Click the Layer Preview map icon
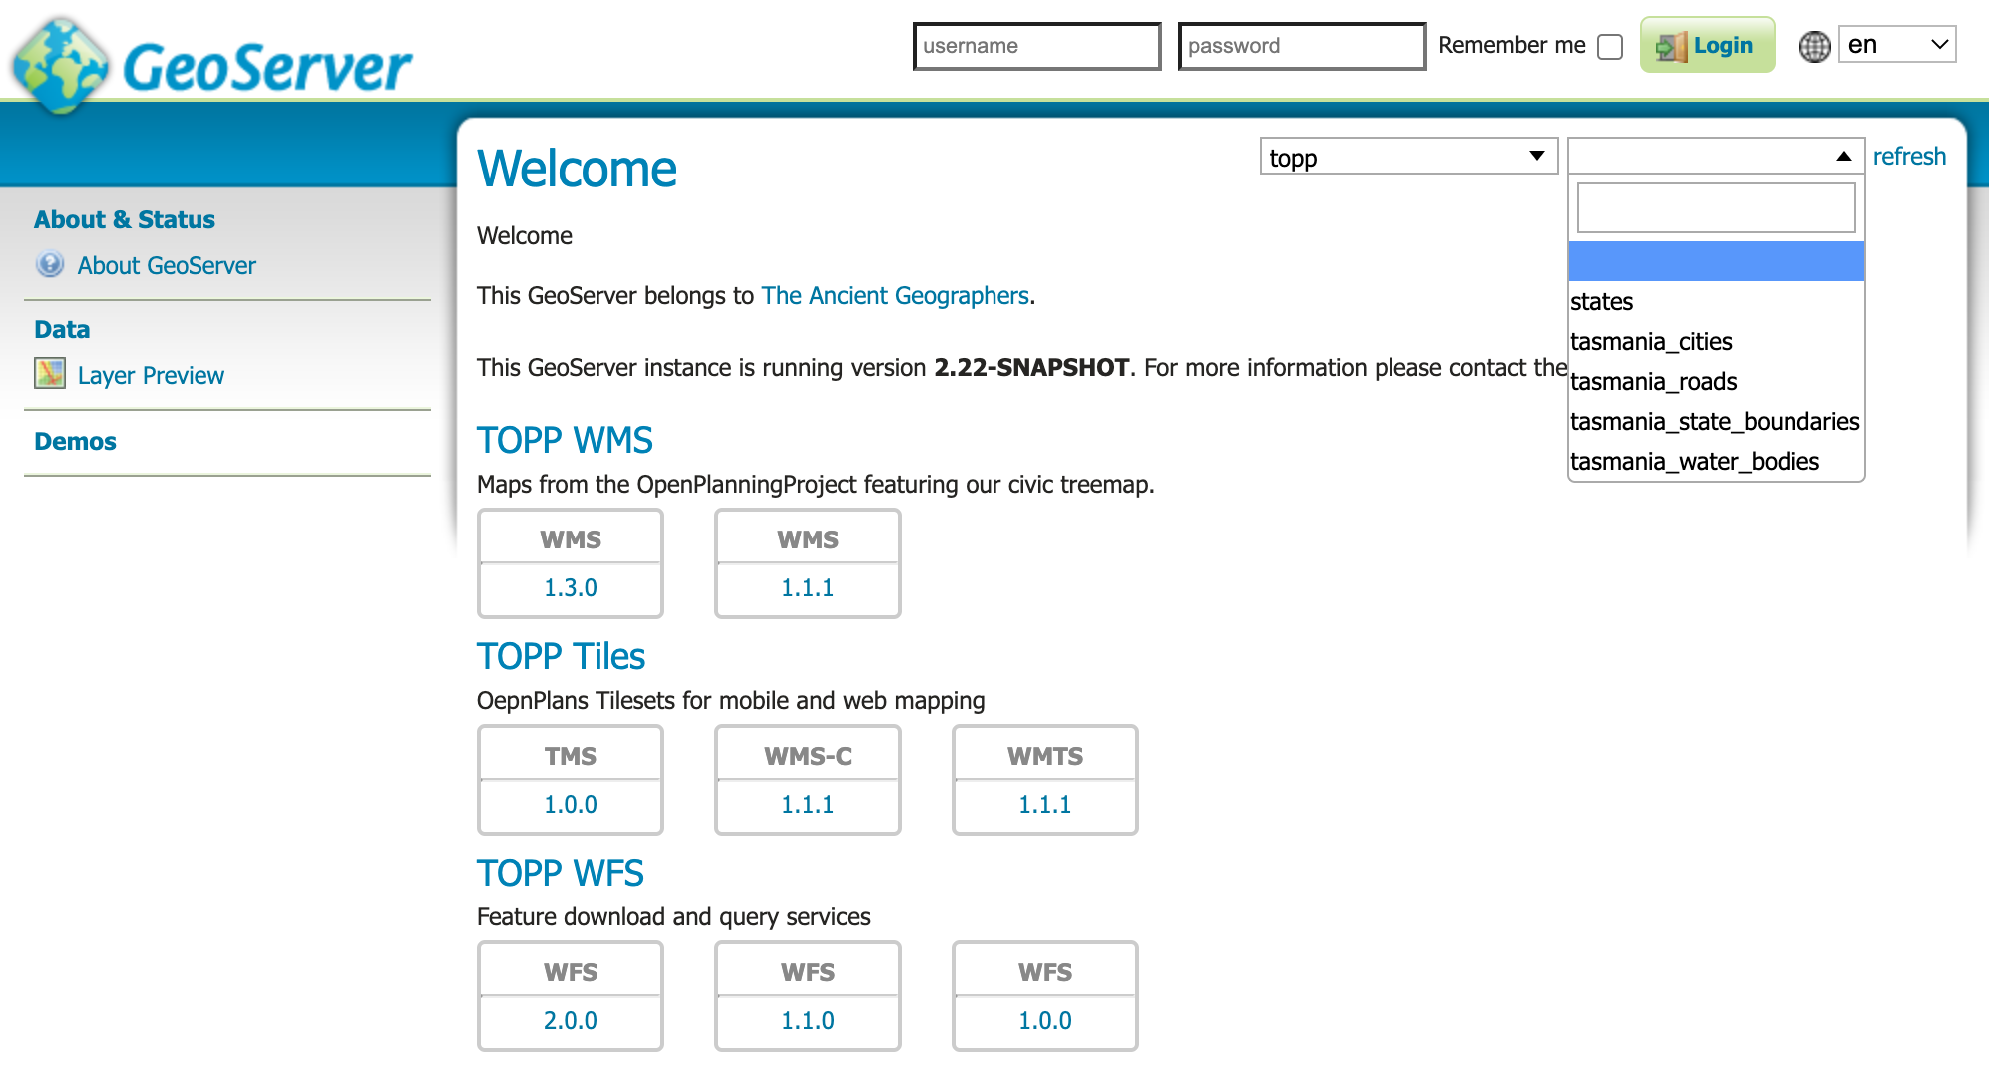This screenshot has width=1989, height=1073. click(x=50, y=373)
